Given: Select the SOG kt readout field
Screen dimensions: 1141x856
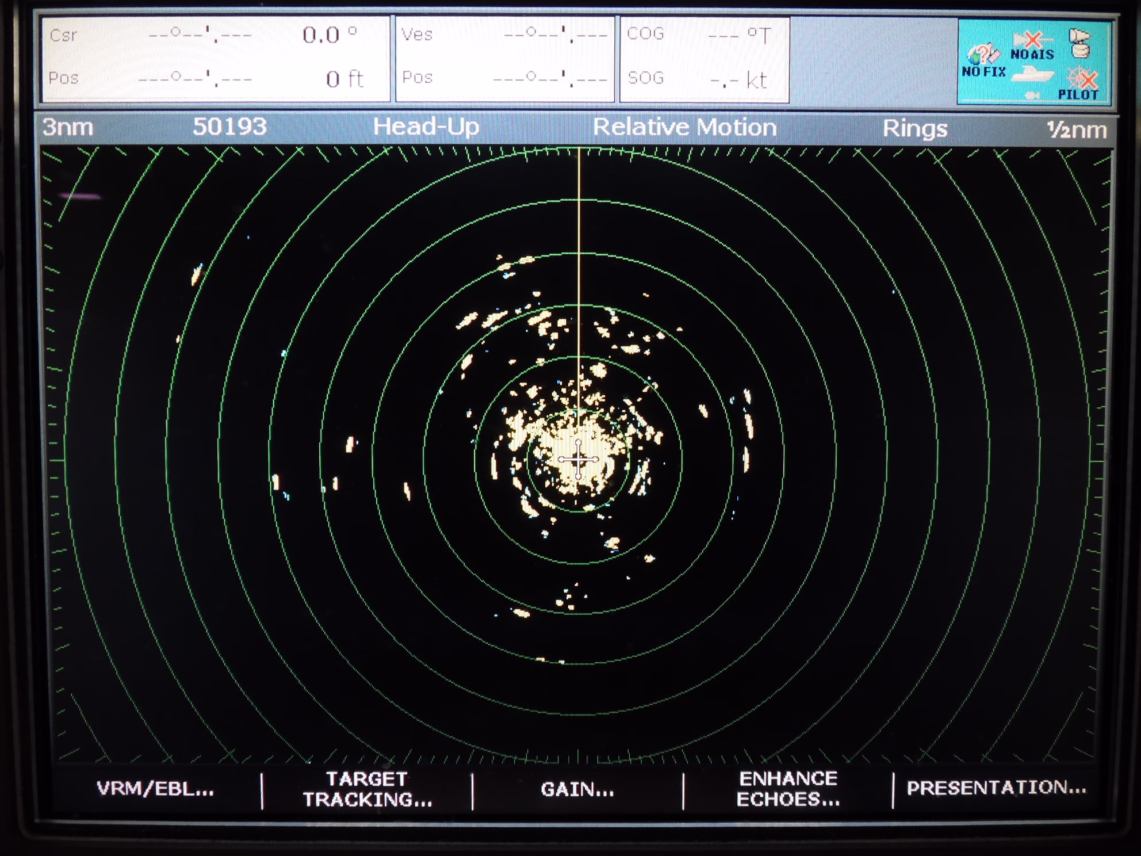Looking at the screenshot, I should point(697,79).
